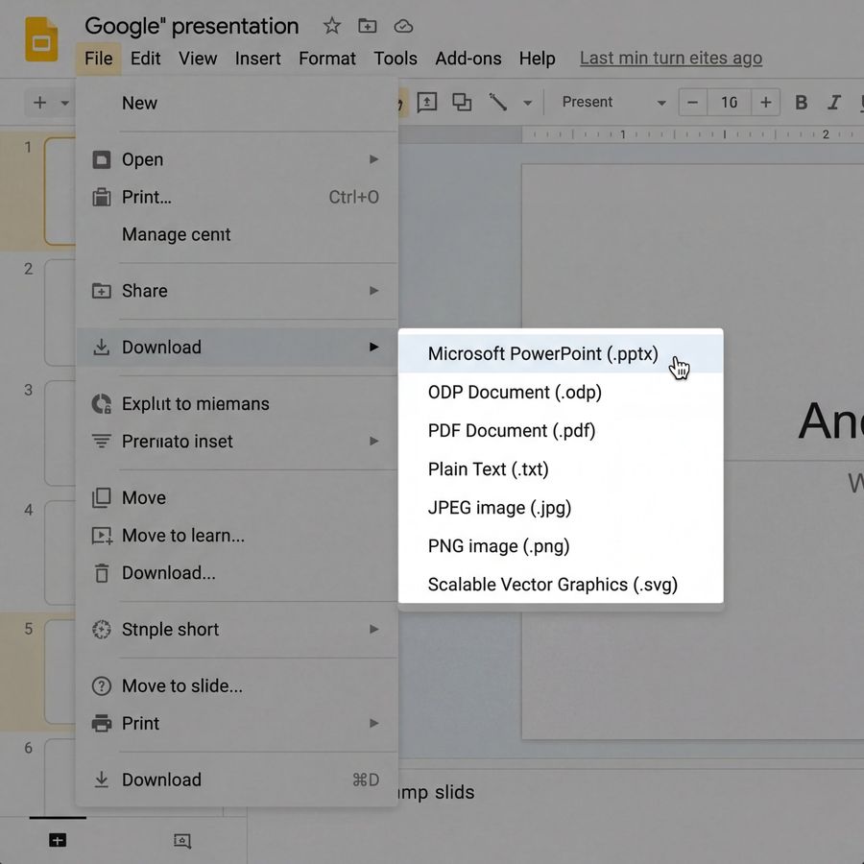Click the Google Slides logo icon

pyautogui.click(x=41, y=40)
